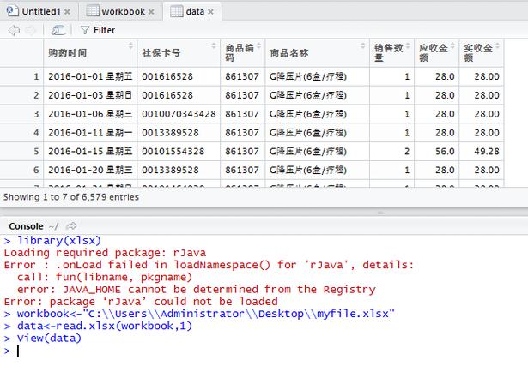This screenshot has height=366, width=528.
Task: Click the Console pane title
Action: (x=26, y=226)
